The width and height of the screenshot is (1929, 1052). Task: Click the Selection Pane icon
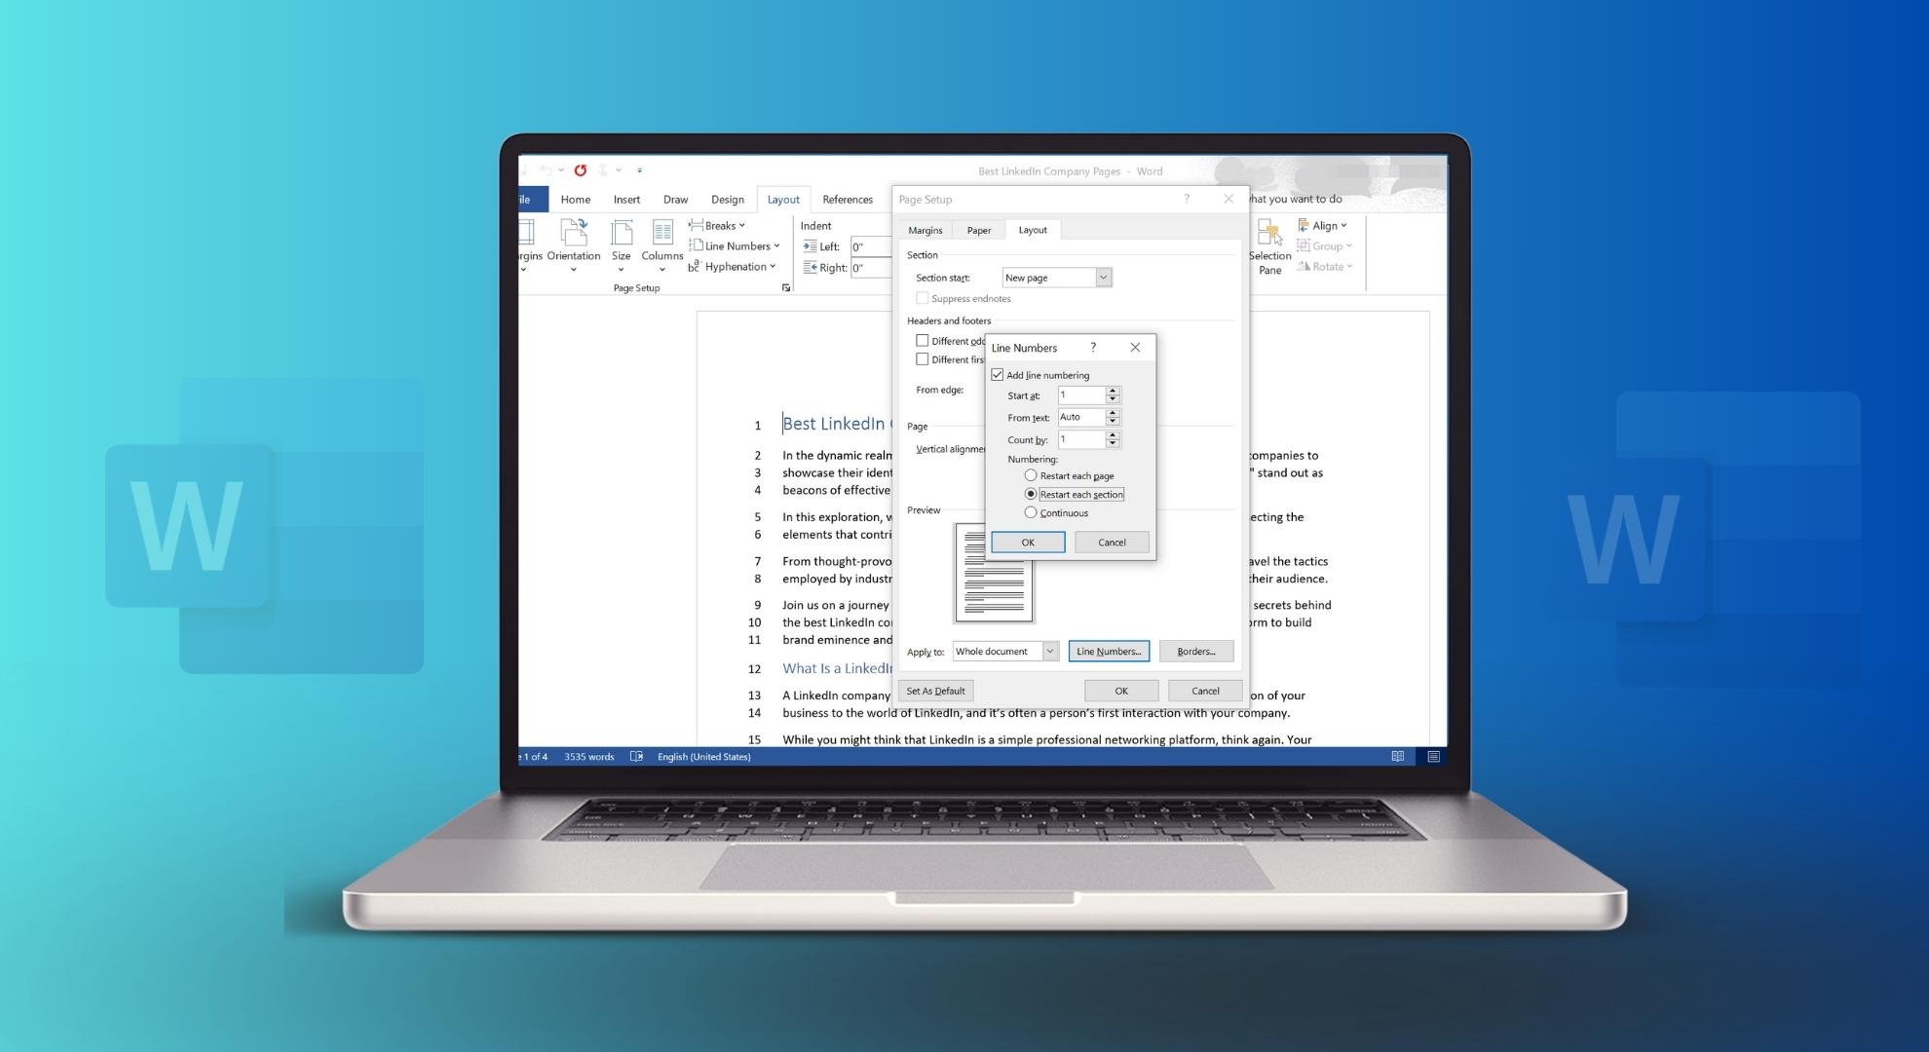[x=1268, y=234]
